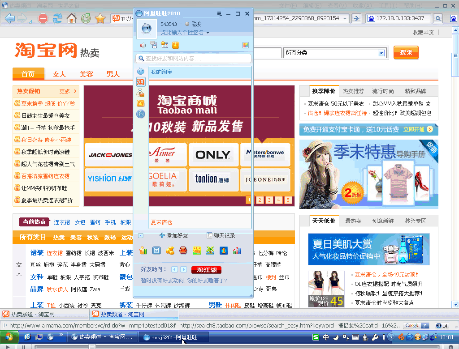459x349 pixels.
Task: Select the money bag icon in sidebar
Action: (x=140, y=93)
